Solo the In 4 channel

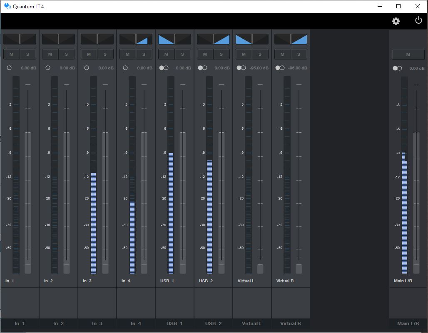click(144, 54)
